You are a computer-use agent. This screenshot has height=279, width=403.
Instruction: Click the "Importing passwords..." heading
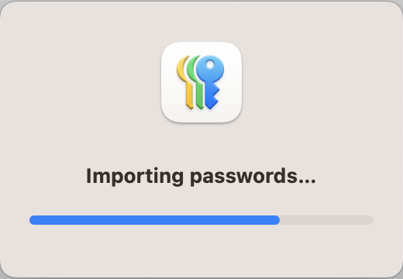click(x=201, y=176)
